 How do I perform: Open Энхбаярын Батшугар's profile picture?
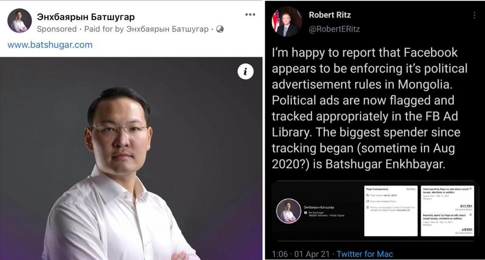click(19, 21)
